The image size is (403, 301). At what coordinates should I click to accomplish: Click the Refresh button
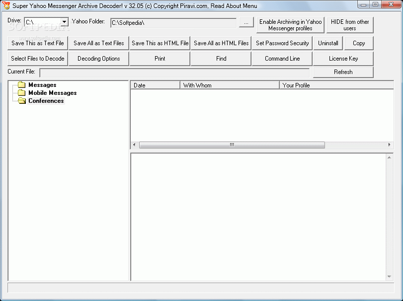point(343,72)
